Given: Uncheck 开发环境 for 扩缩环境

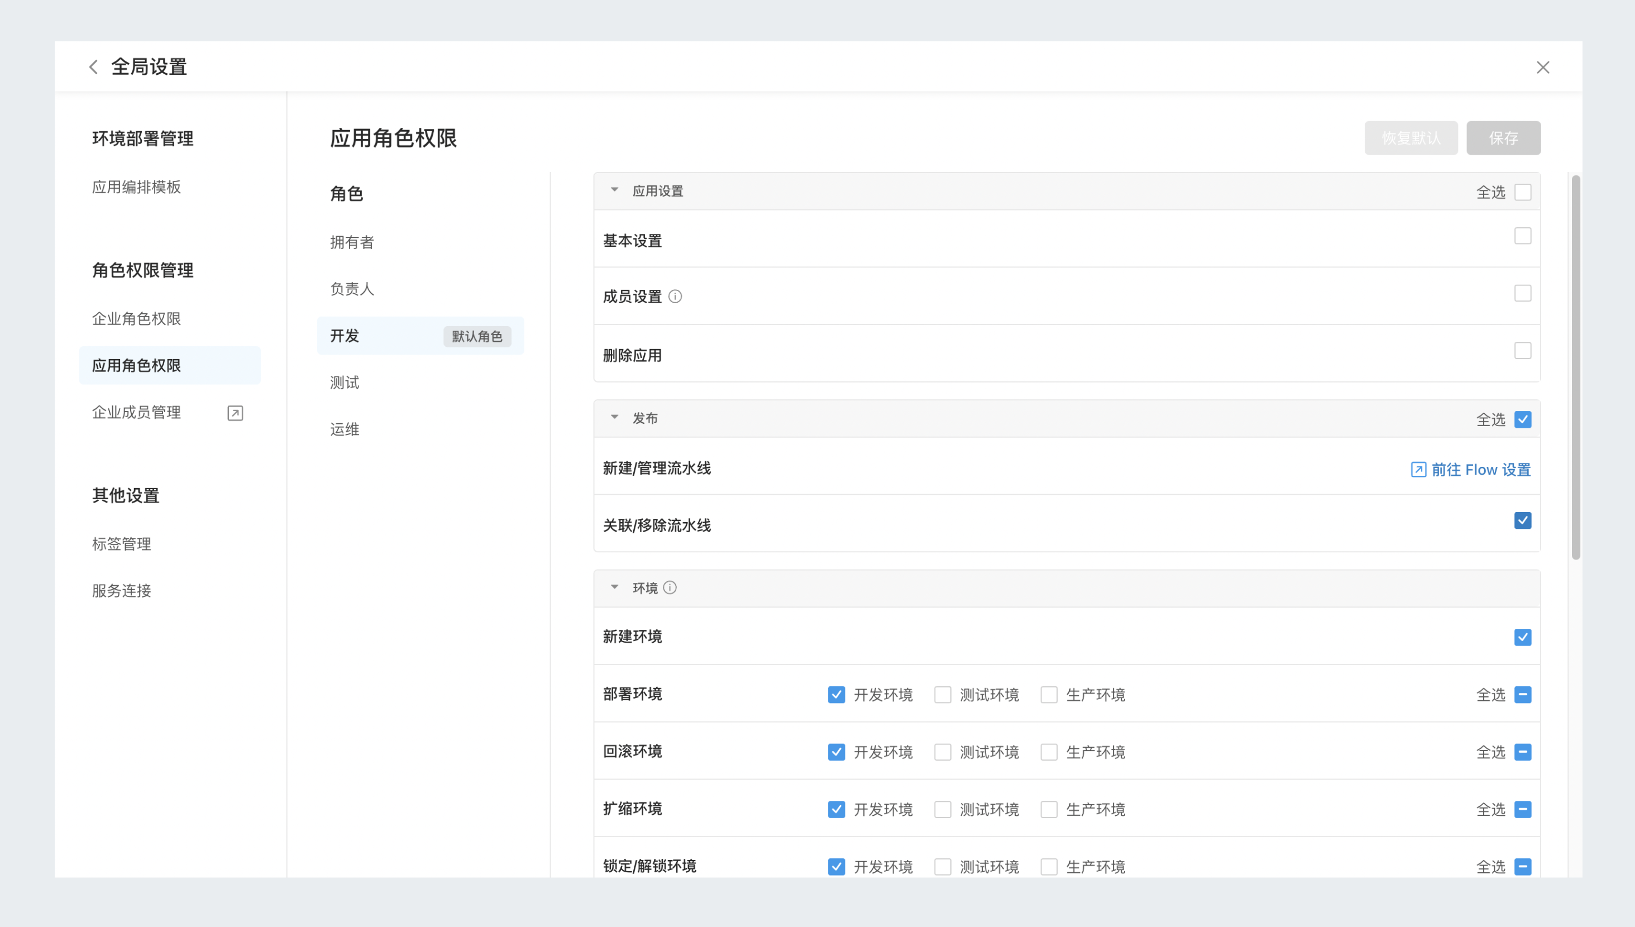Looking at the screenshot, I should coord(837,809).
